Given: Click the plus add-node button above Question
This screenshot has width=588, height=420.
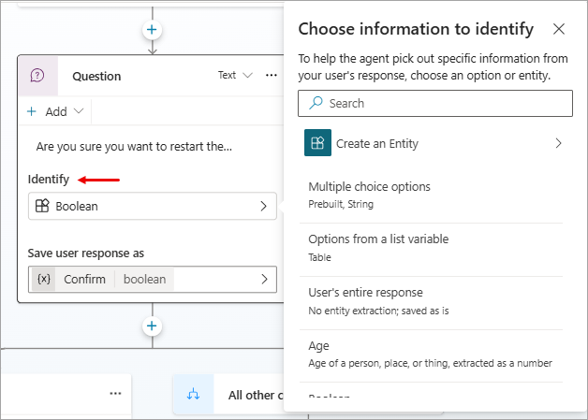Looking at the screenshot, I should [x=152, y=30].
